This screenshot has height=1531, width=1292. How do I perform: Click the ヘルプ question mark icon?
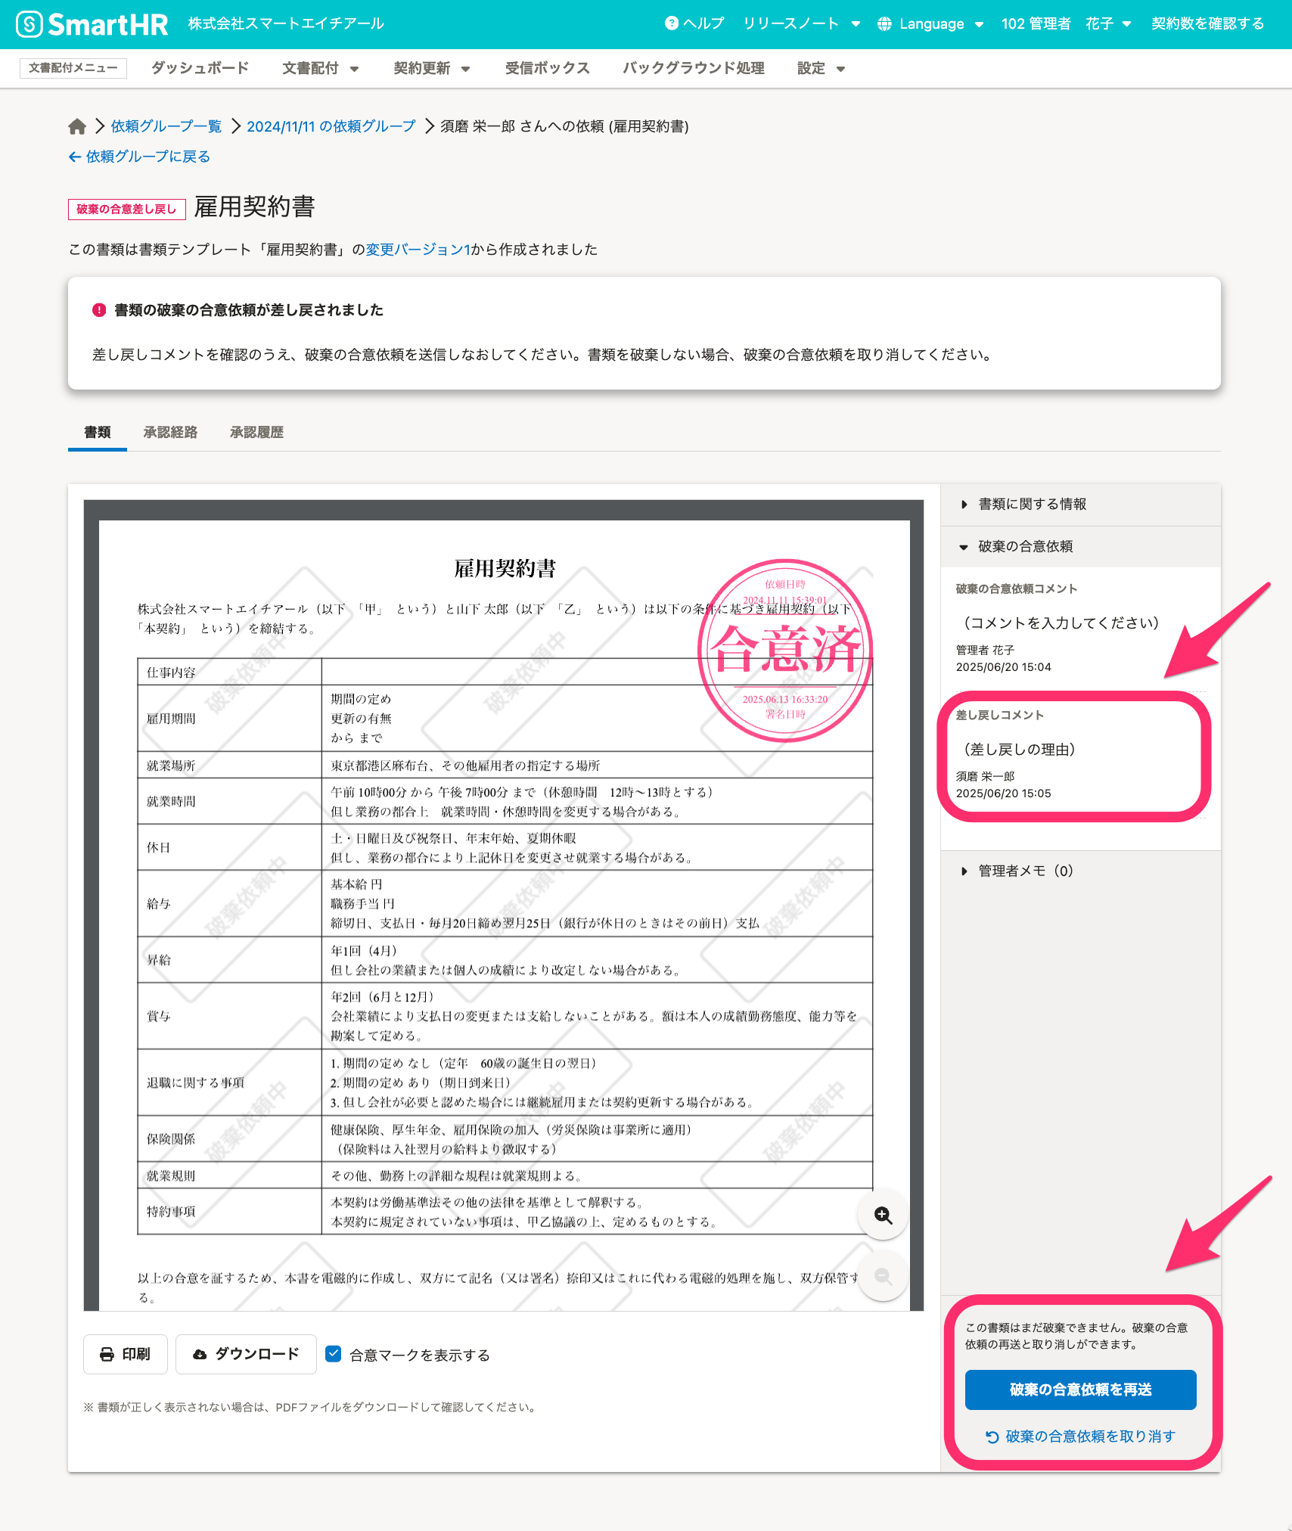pos(672,23)
